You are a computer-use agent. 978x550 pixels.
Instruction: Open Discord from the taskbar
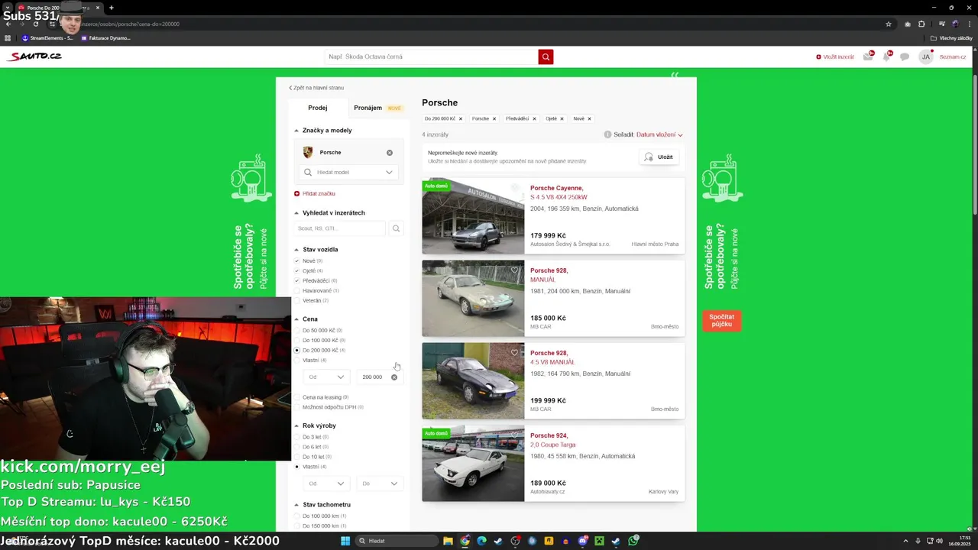[583, 541]
